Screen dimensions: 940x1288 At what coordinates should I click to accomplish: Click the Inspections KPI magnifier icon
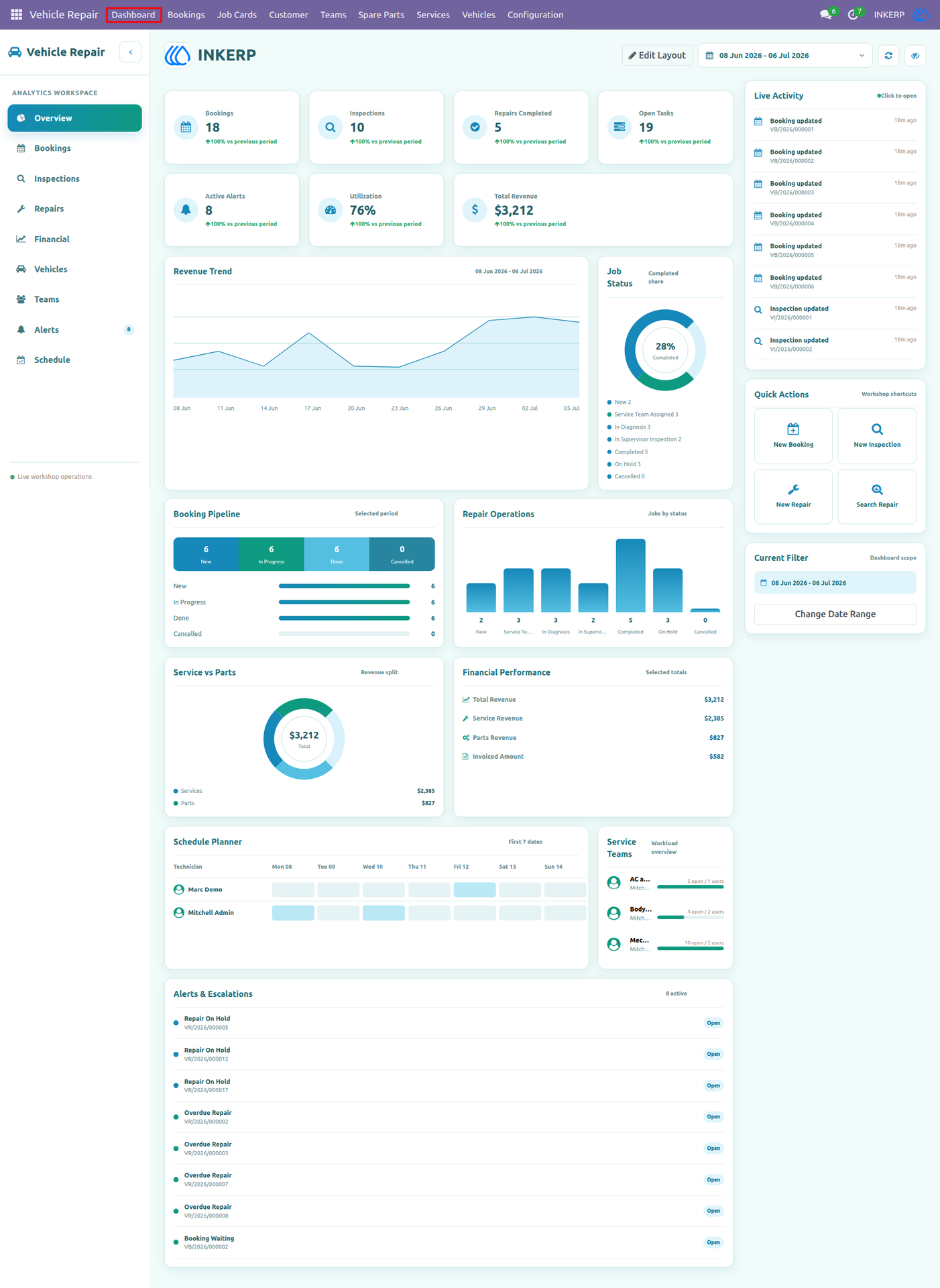point(331,127)
